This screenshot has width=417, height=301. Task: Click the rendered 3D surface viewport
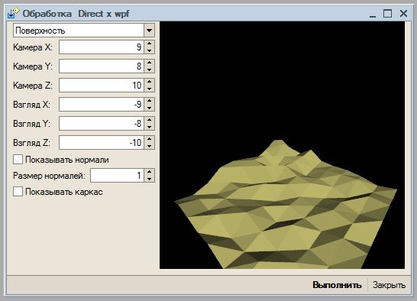point(282,145)
